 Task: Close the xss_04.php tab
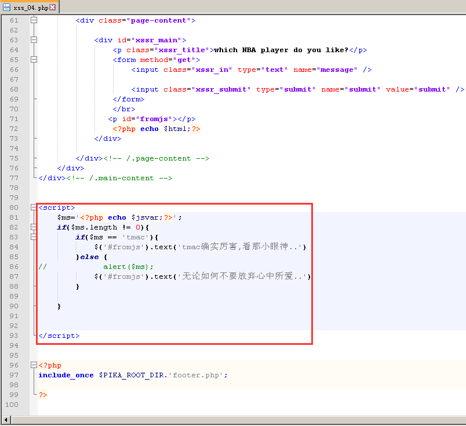pyautogui.click(x=53, y=8)
